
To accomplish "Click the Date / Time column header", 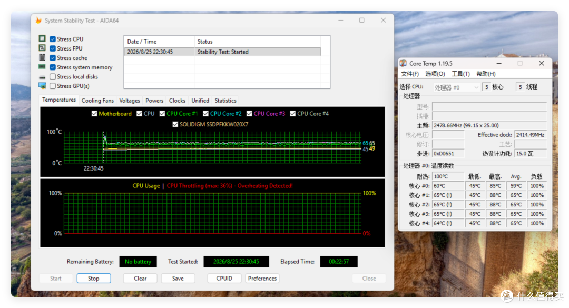I will click(159, 42).
